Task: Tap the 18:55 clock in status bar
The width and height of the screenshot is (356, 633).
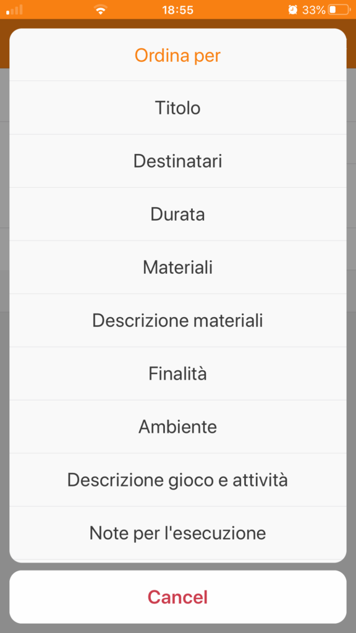Action: pos(177,10)
